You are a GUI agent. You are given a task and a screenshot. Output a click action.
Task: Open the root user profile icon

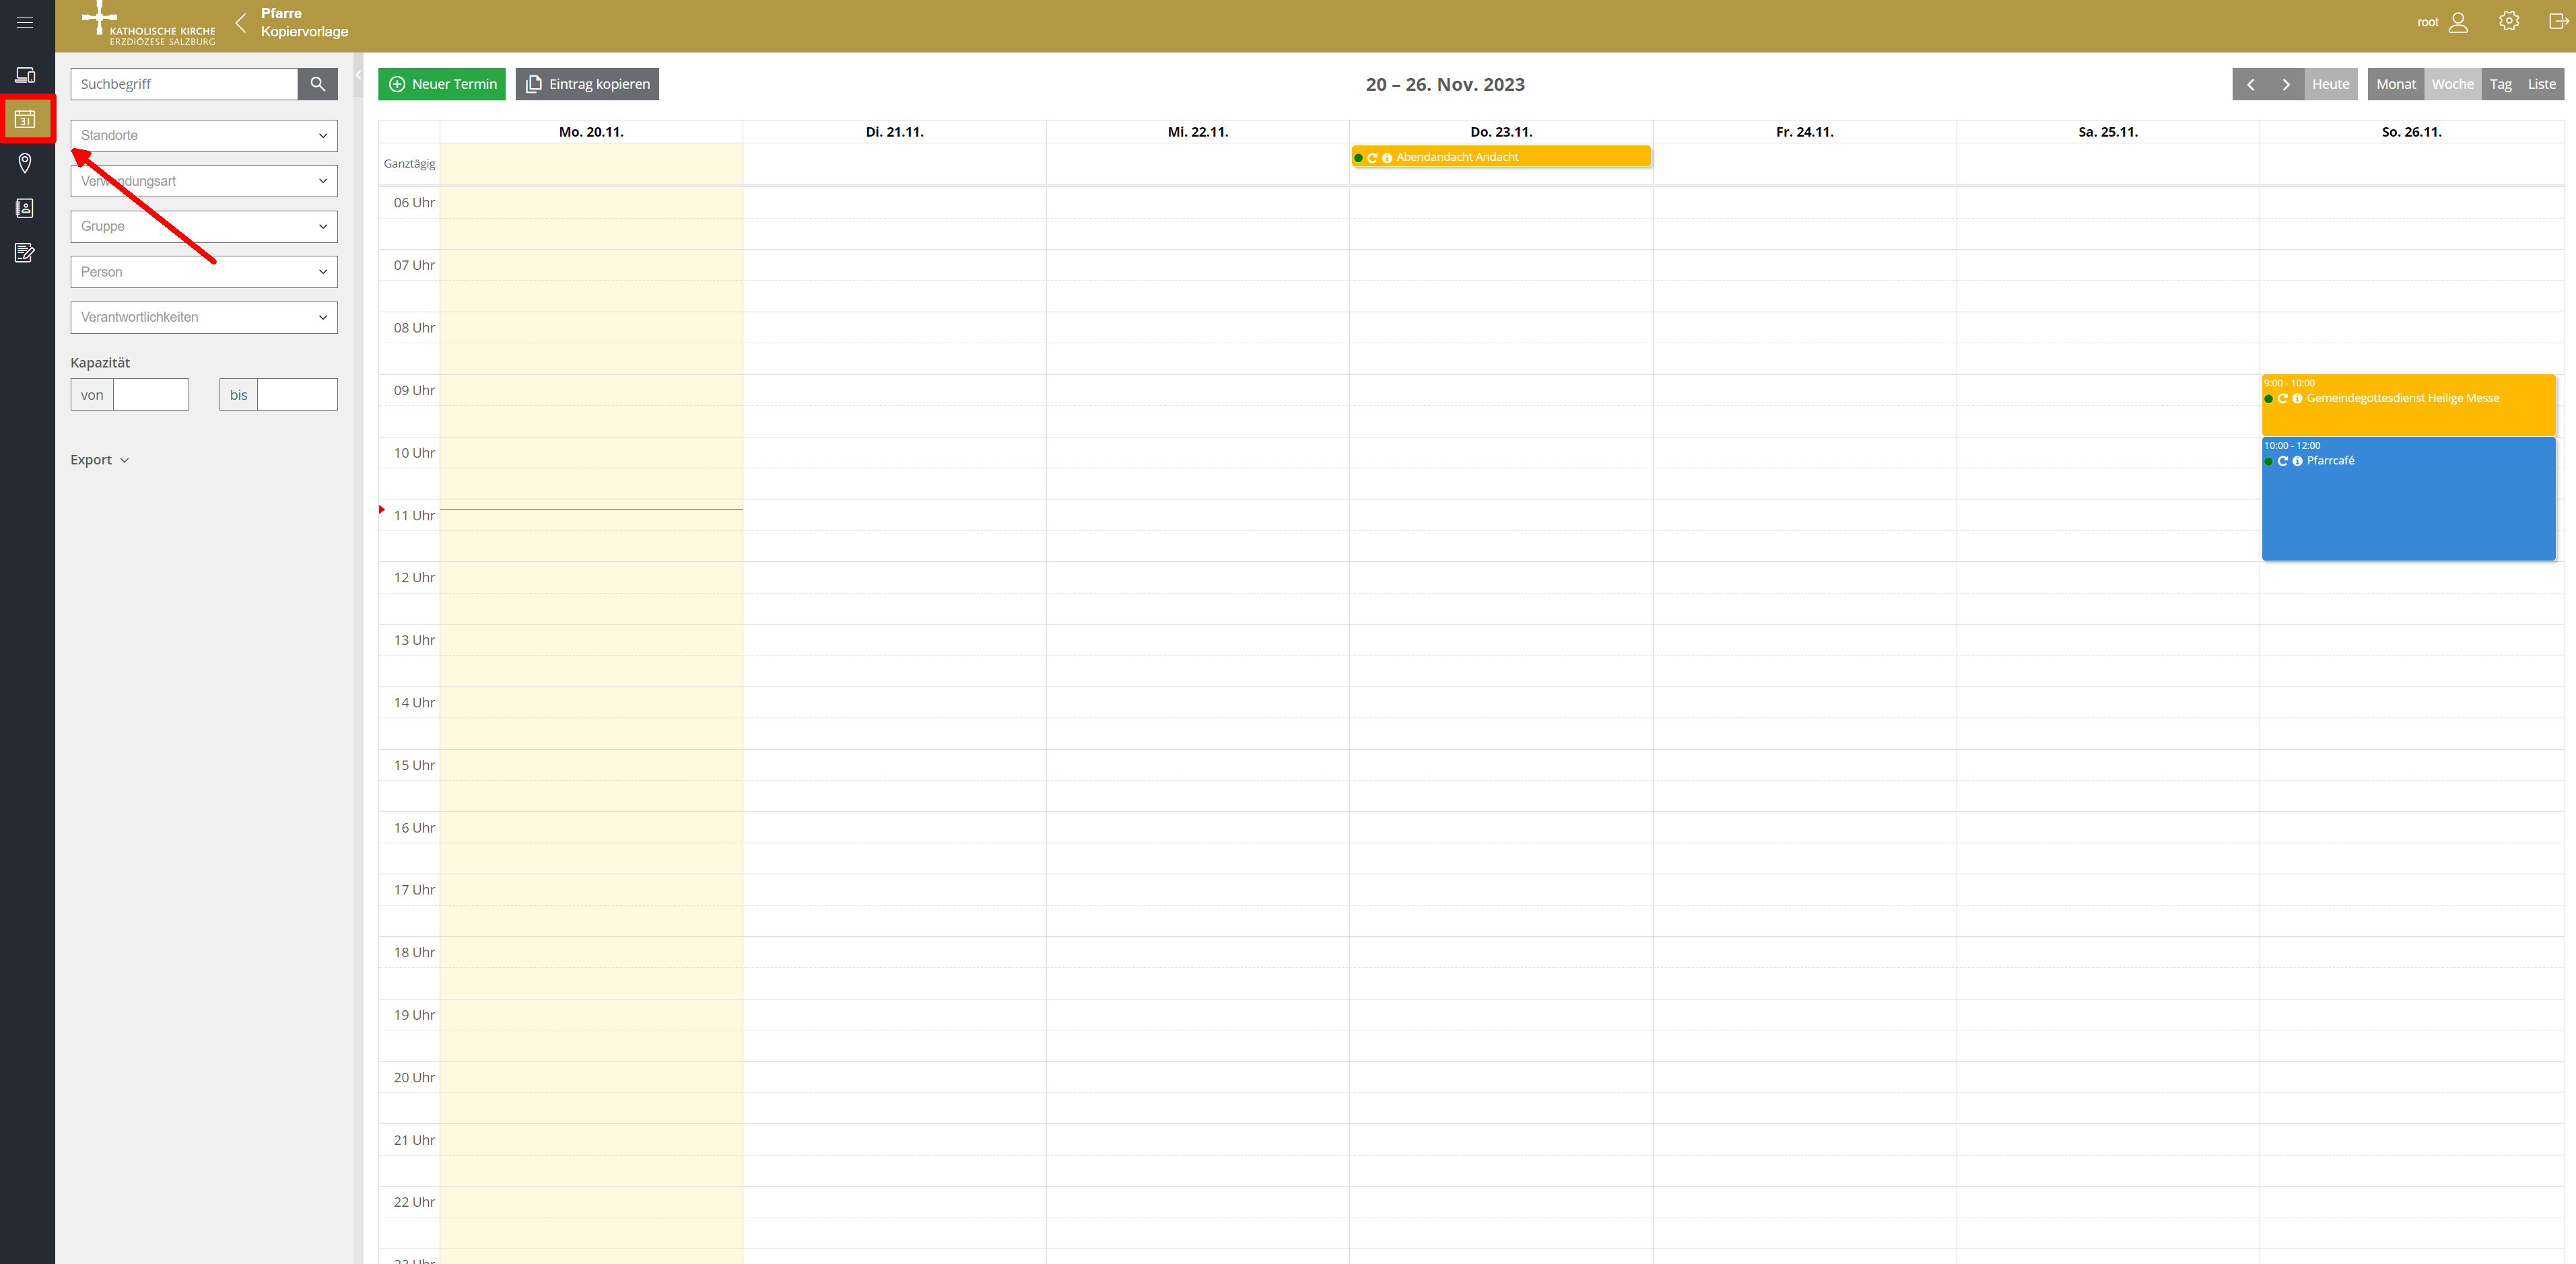[2458, 22]
